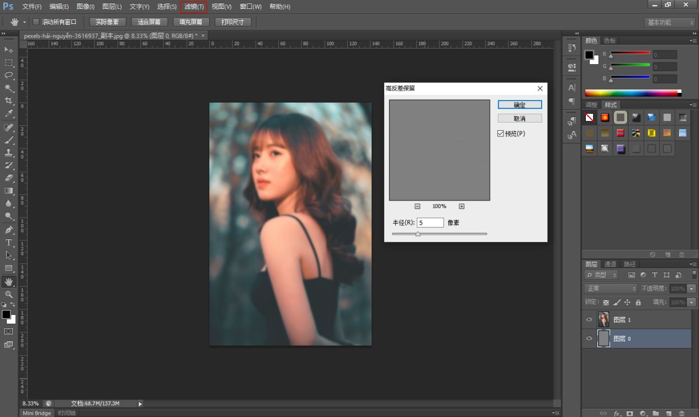
Task: Open the Layers panel flyout menu
Action: (x=693, y=264)
